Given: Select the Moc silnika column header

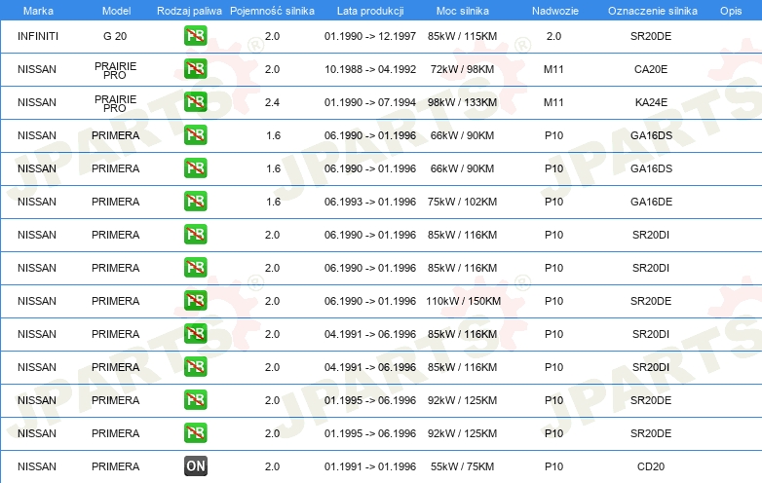Looking at the screenshot, I should coord(463,11).
